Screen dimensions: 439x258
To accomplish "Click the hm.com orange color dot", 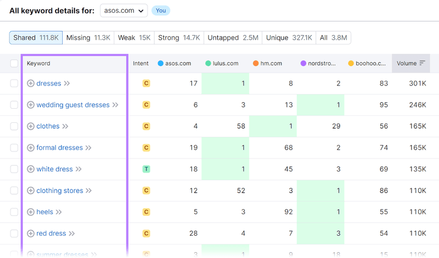I will coord(256,63).
